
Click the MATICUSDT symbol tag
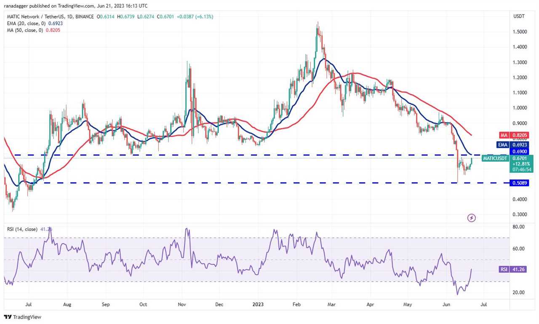pyautogui.click(x=496, y=158)
